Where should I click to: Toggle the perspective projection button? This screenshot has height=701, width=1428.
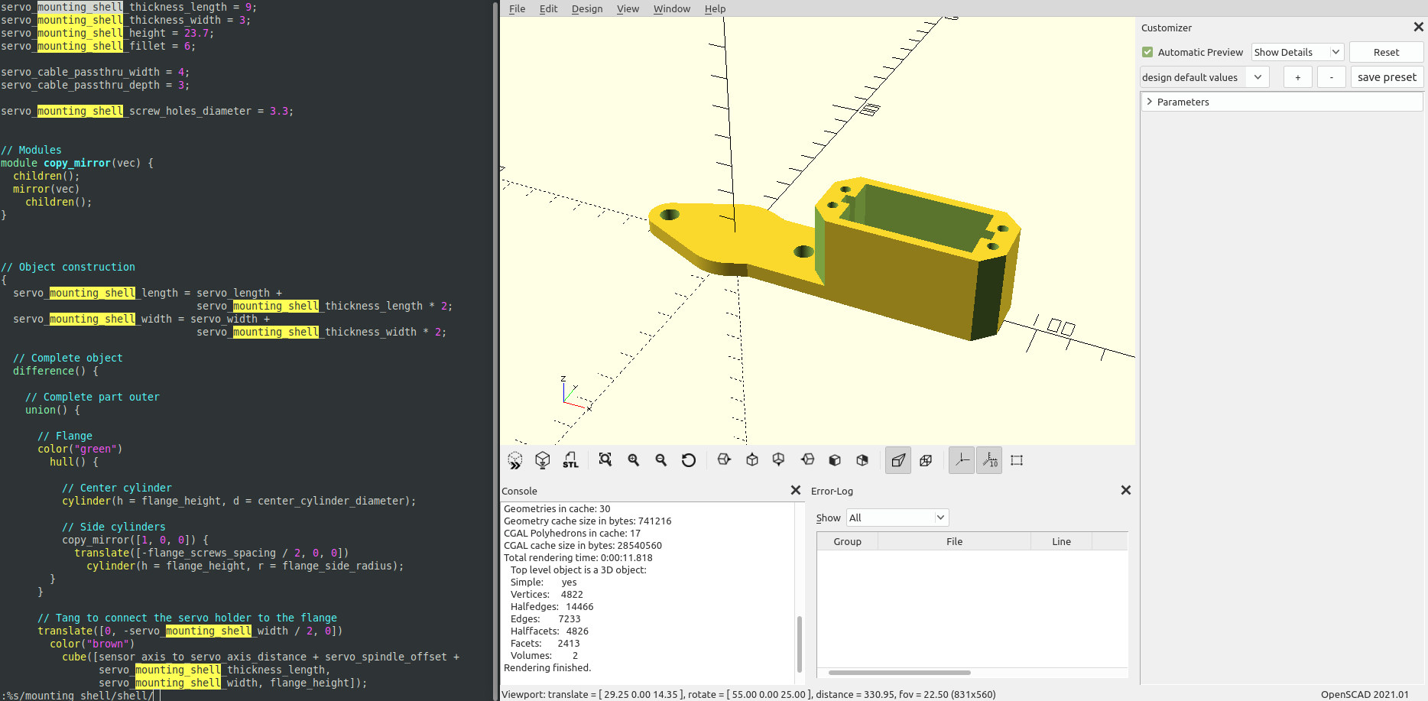(898, 460)
